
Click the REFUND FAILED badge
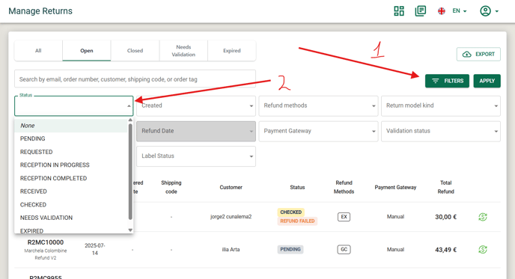[297, 221]
